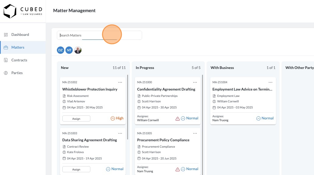Viewport: 314px width, 175px height.
Task: Filter by the DZ user avatar
Action: click(61, 50)
